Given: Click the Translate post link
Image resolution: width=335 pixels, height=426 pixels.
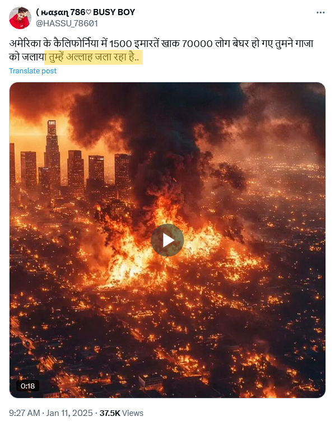Looking at the screenshot, I should (x=32, y=71).
